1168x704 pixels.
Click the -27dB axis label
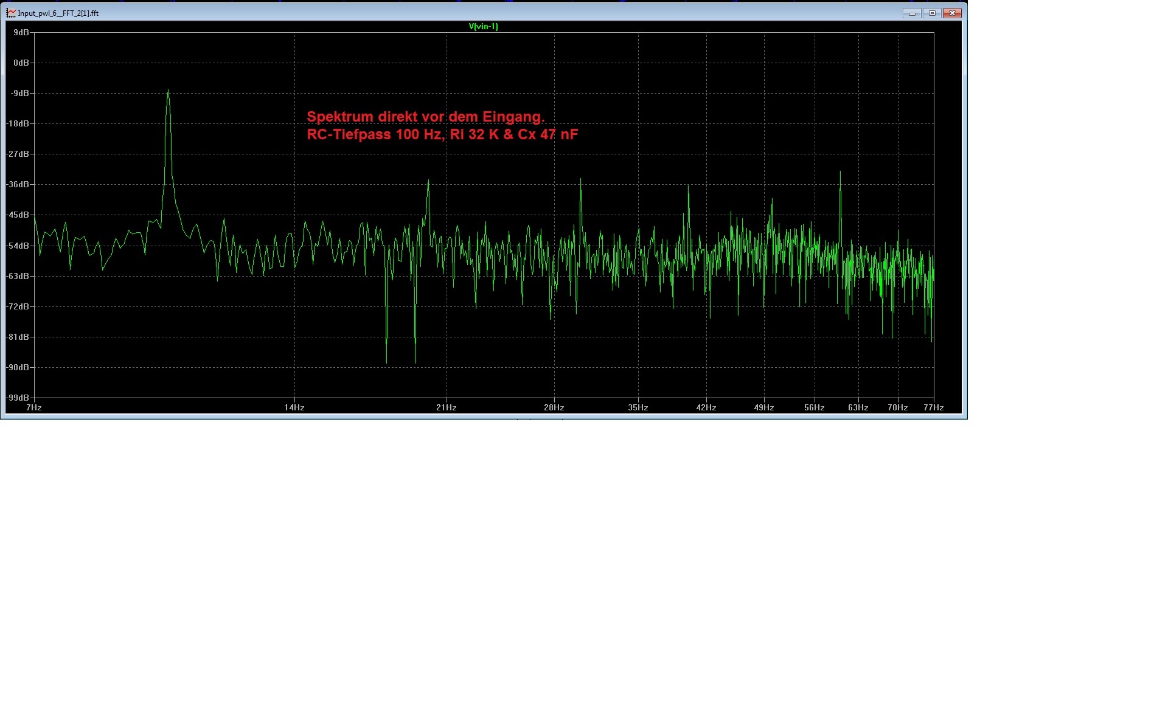coord(18,154)
